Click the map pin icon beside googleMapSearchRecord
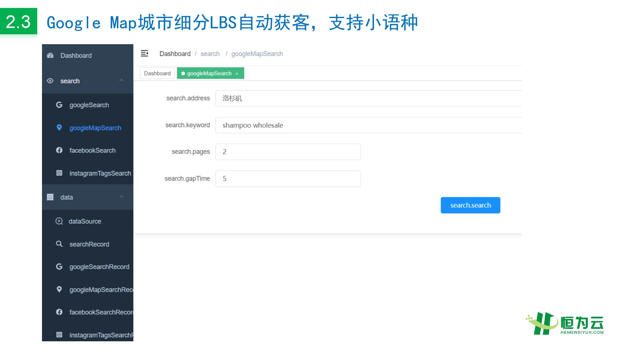Screen dimensions: 622x350 pos(59,289)
